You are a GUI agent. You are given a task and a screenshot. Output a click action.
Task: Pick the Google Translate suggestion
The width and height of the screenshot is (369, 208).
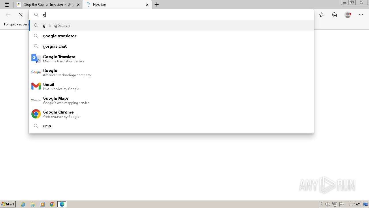[x=171, y=59]
